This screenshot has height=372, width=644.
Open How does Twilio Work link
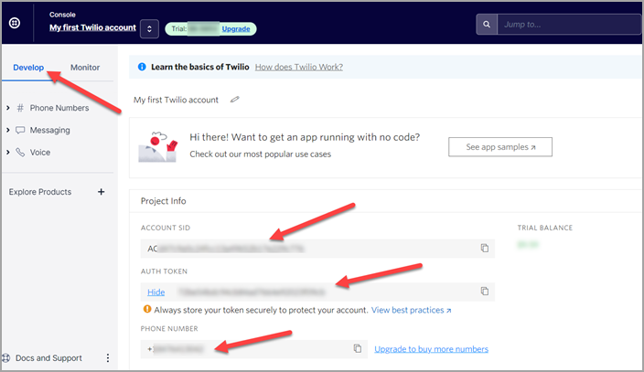coord(299,67)
